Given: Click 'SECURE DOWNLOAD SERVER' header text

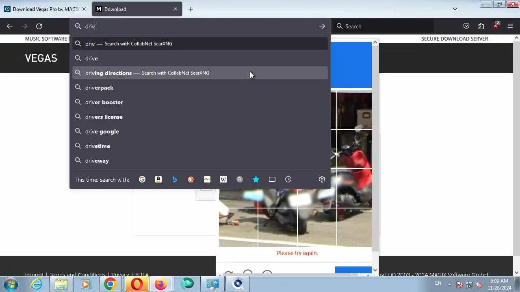Looking at the screenshot, I should point(455,39).
